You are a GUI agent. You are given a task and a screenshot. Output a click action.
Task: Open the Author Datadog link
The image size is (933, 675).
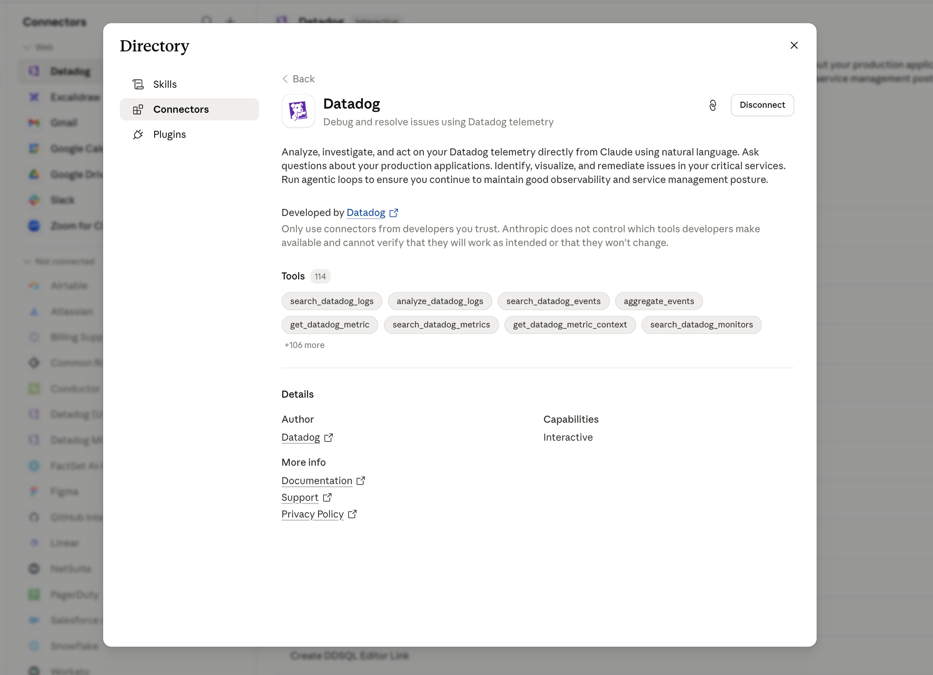coord(301,437)
